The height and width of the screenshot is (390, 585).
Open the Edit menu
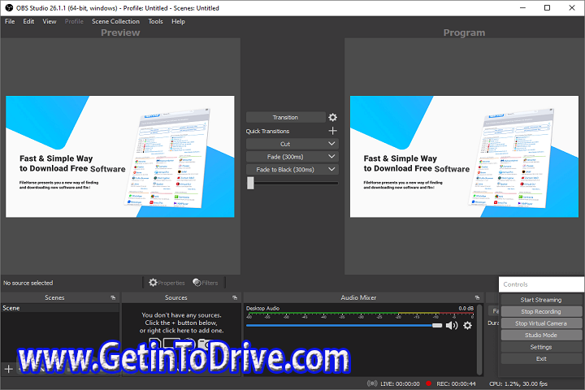(28, 21)
